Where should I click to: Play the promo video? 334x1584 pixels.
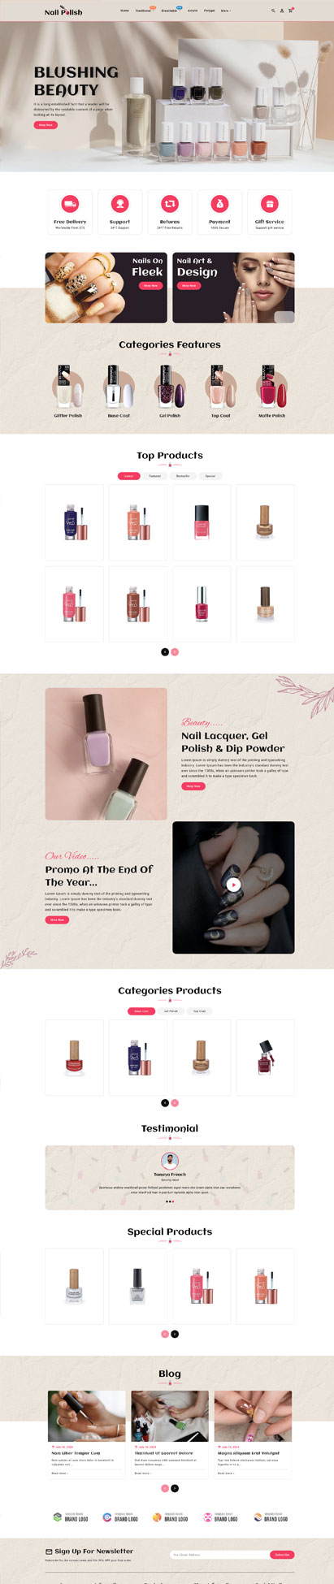pyautogui.click(x=233, y=885)
